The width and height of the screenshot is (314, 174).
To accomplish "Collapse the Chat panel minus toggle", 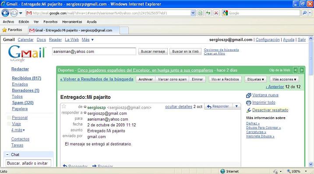I will coord(7,155).
